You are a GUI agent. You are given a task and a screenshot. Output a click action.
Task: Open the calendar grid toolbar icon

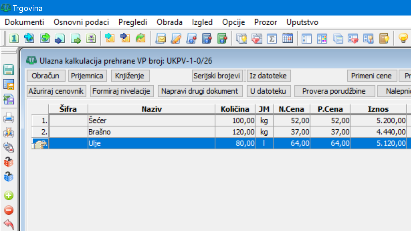pos(287,38)
